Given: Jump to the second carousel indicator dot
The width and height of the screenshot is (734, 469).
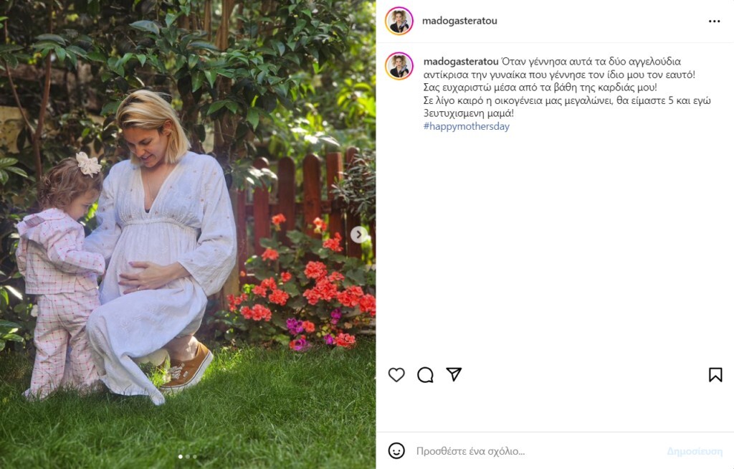Looking at the screenshot, I should (188, 456).
